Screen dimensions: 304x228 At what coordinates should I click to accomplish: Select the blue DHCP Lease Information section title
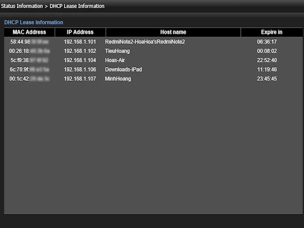pyautogui.click(x=34, y=22)
